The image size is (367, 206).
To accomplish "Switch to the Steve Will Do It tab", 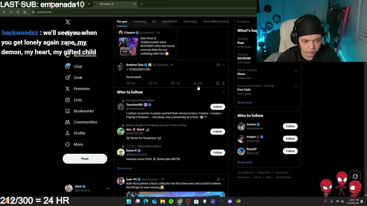I will (216, 22).
